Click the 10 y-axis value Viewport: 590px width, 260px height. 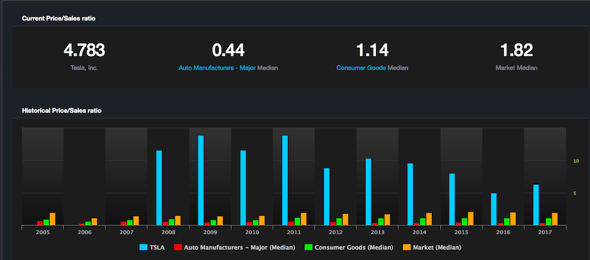576,161
